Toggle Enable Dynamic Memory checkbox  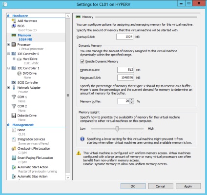(82, 61)
